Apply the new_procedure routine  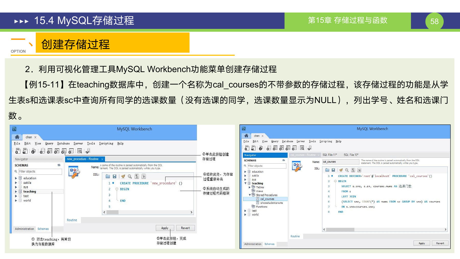(x=165, y=228)
